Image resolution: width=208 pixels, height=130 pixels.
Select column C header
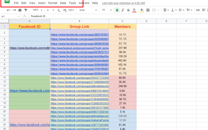[122, 21]
